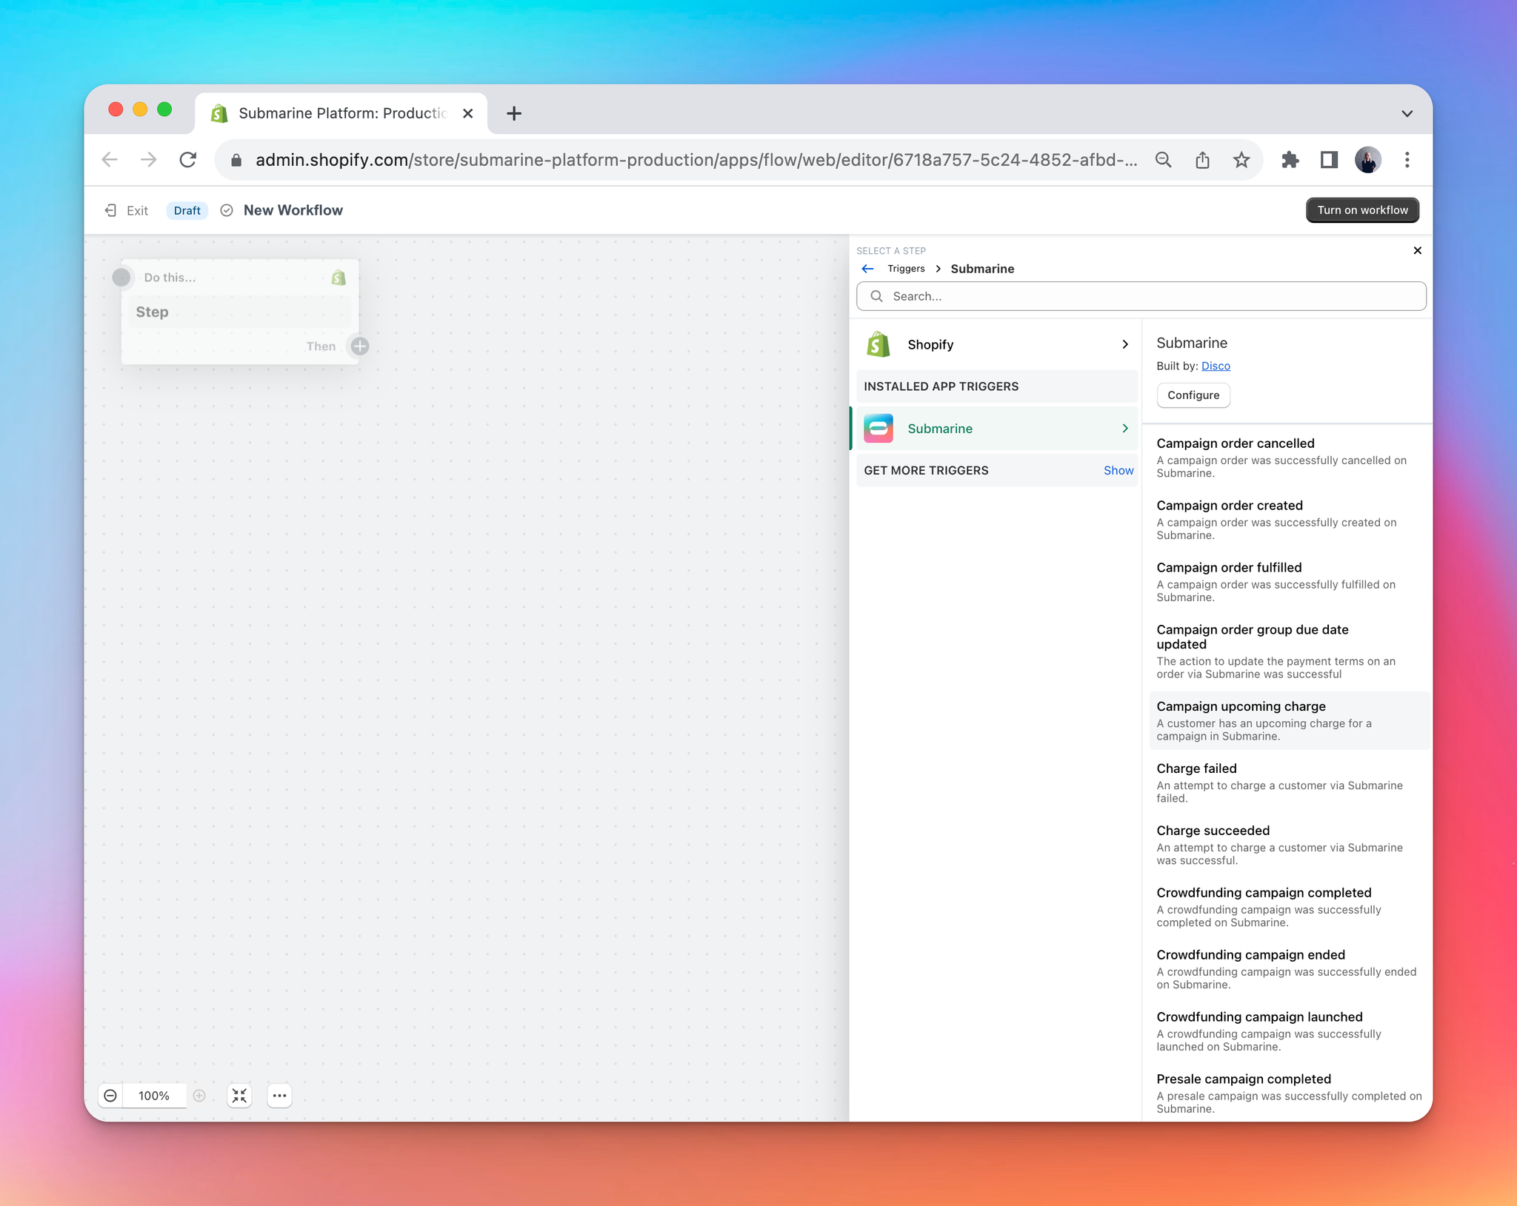Expand Shopify row chevron
Viewport: 1517px width, 1206px height.
click(x=1125, y=344)
